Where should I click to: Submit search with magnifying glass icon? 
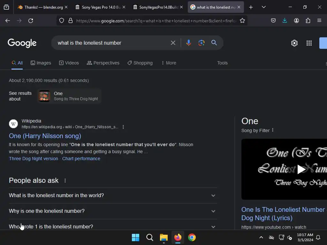[x=214, y=43]
